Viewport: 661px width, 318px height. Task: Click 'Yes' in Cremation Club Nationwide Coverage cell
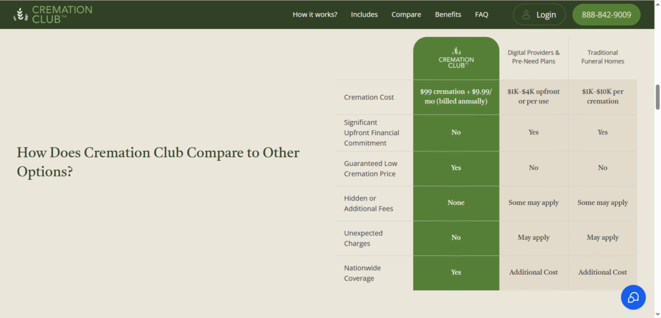(456, 272)
